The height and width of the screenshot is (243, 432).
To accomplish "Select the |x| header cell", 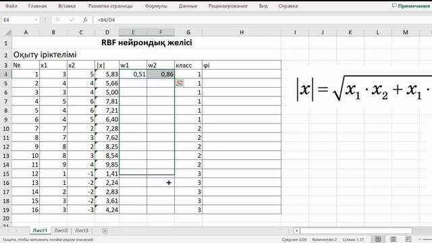I will click(x=107, y=65).
